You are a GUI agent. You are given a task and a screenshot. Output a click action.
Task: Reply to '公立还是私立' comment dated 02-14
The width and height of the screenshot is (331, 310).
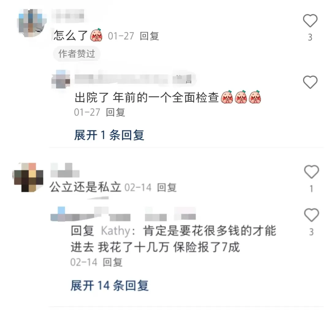[167, 187]
